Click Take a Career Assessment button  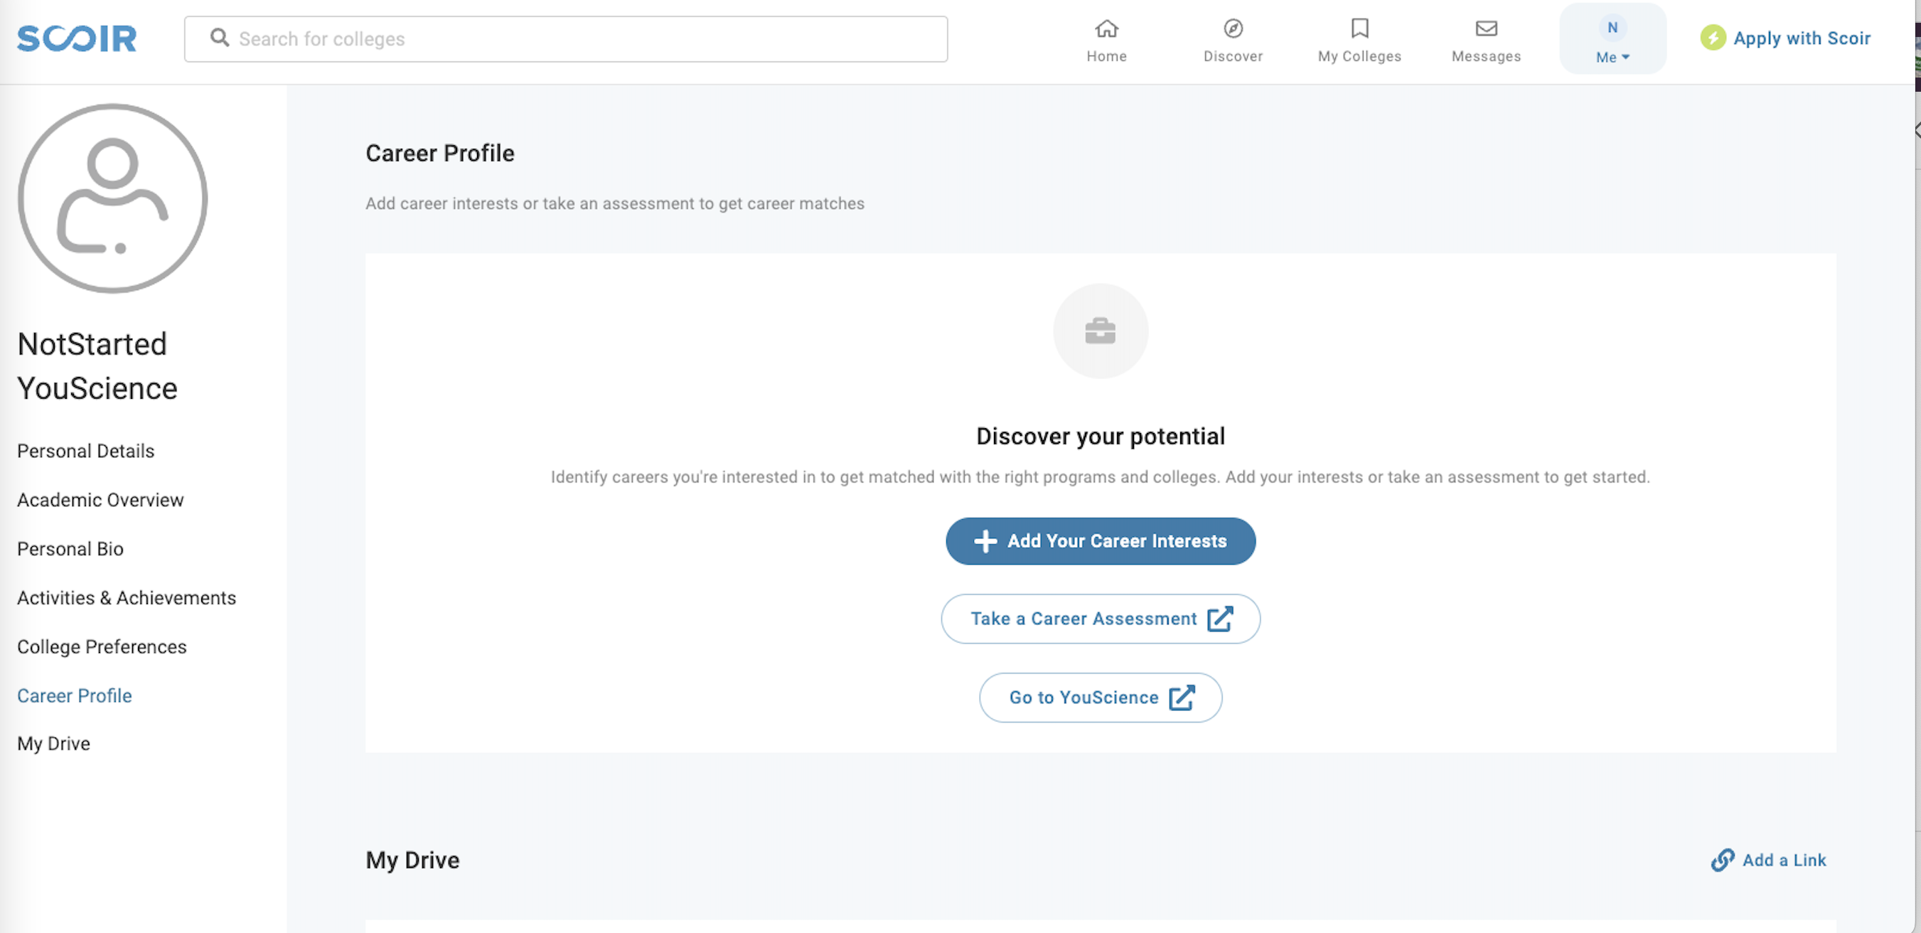[1100, 619]
